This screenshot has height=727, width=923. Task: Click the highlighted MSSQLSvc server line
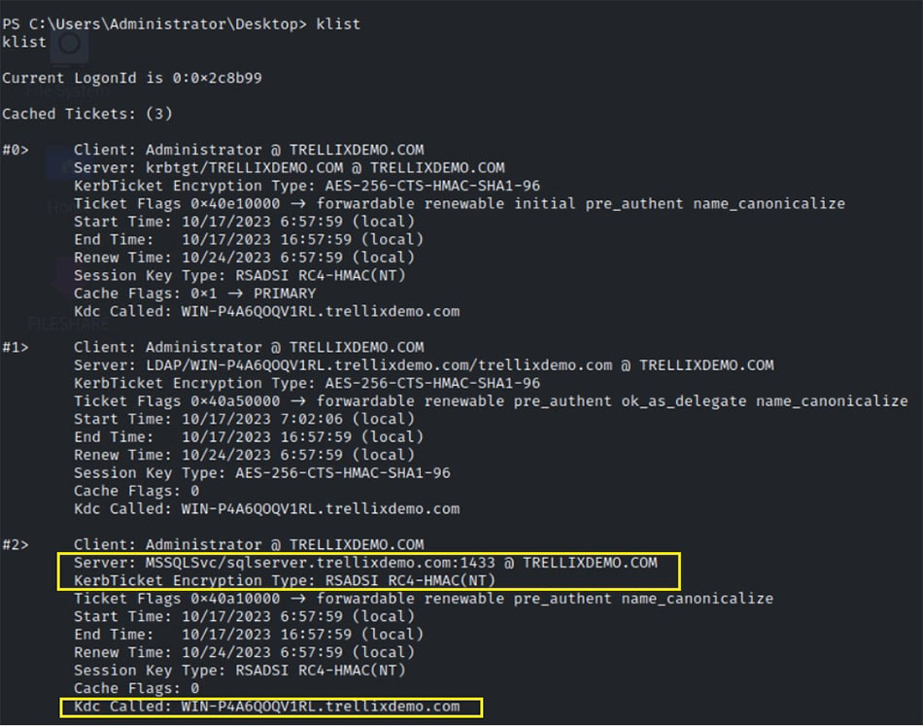(365, 563)
